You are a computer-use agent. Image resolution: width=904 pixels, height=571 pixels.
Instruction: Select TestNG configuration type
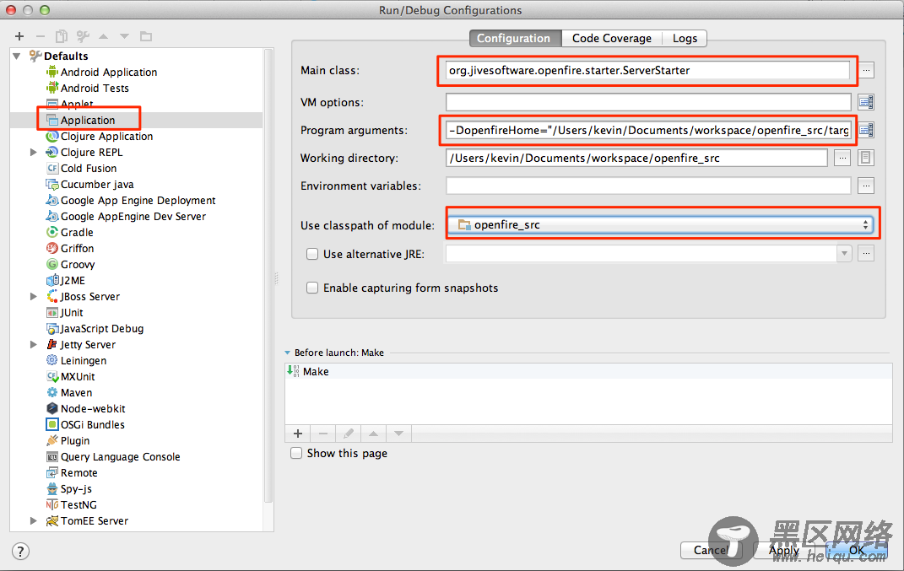pyautogui.click(x=78, y=504)
